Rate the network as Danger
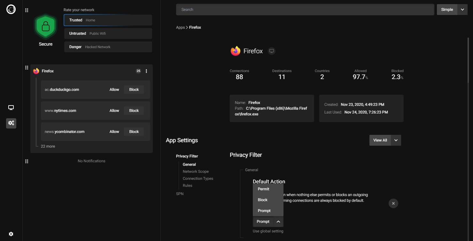Image resolution: width=473 pixels, height=241 pixels. pyautogui.click(x=108, y=47)
